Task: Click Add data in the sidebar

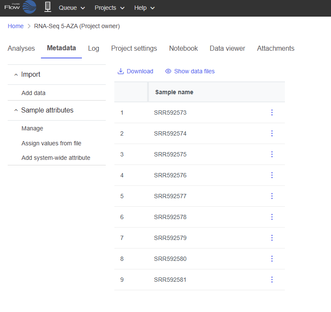Action: click(33, 93)
